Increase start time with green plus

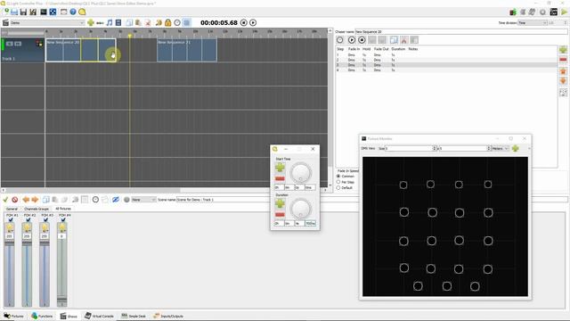tap(280, 168)
